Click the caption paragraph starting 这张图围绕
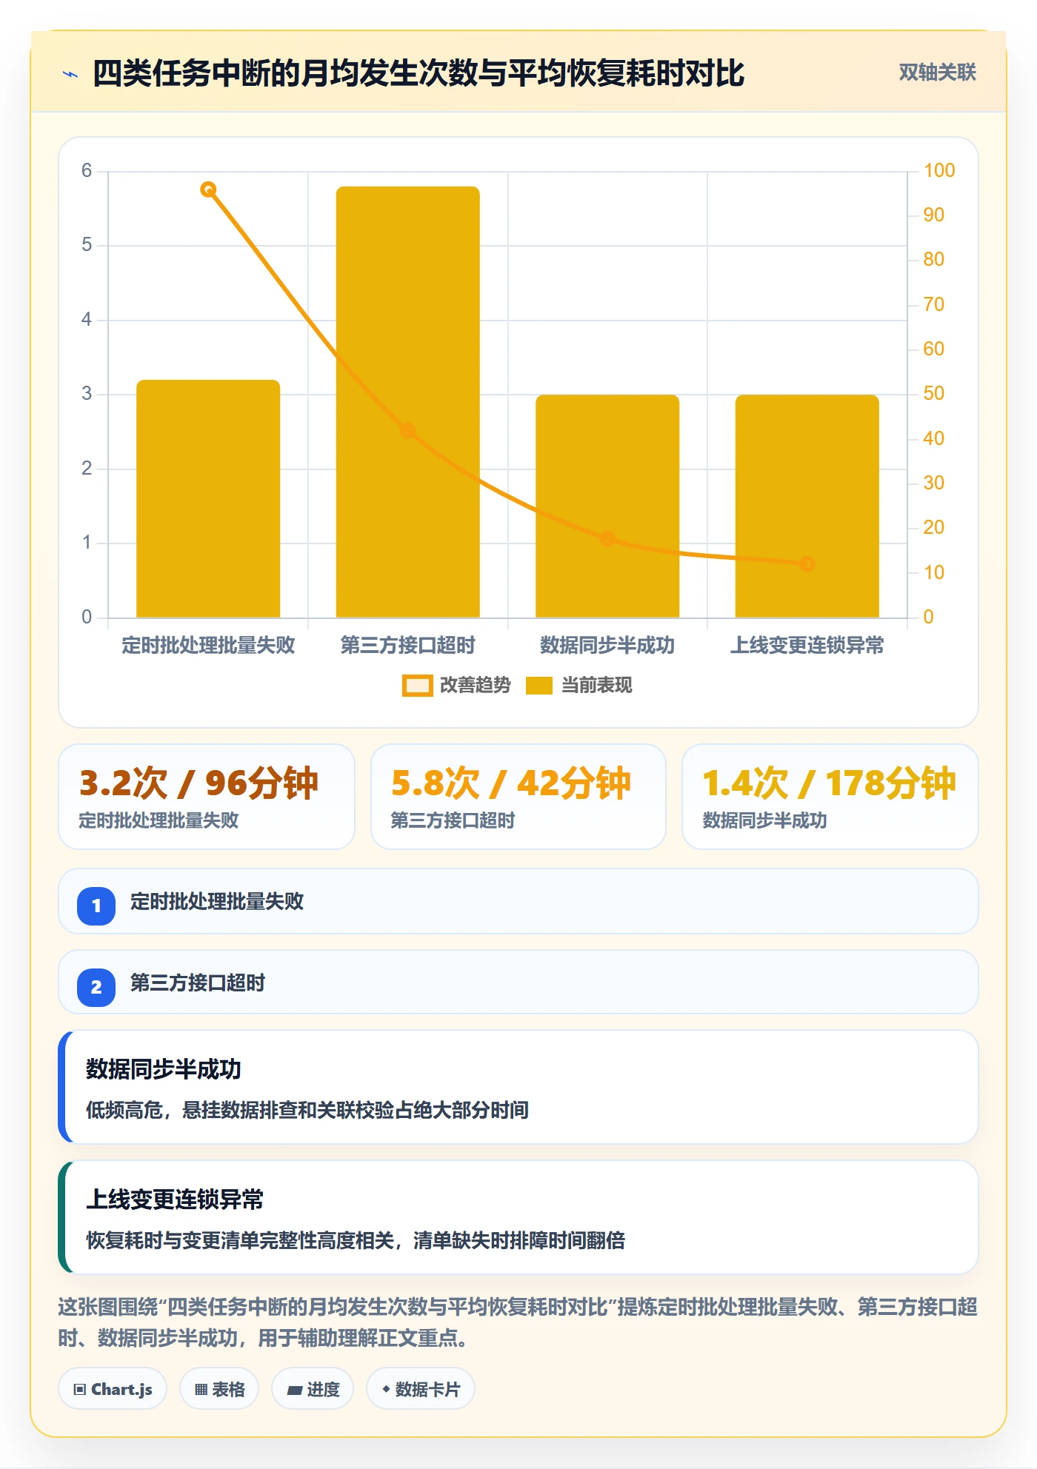 [x=518, y=1322]
